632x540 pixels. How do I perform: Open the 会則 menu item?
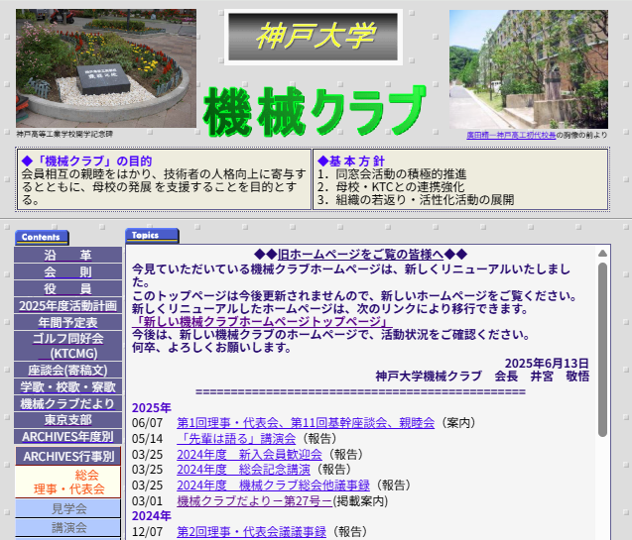coord(67,271)
